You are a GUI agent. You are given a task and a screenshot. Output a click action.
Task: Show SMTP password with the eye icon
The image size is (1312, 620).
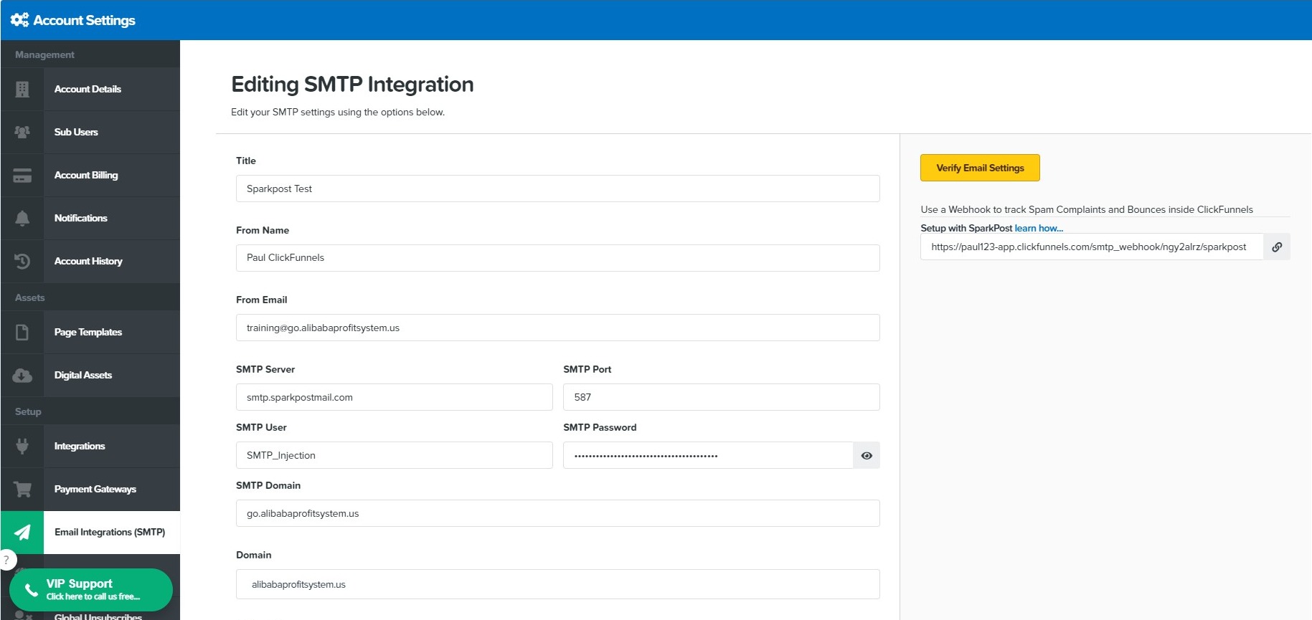(867, 455)
